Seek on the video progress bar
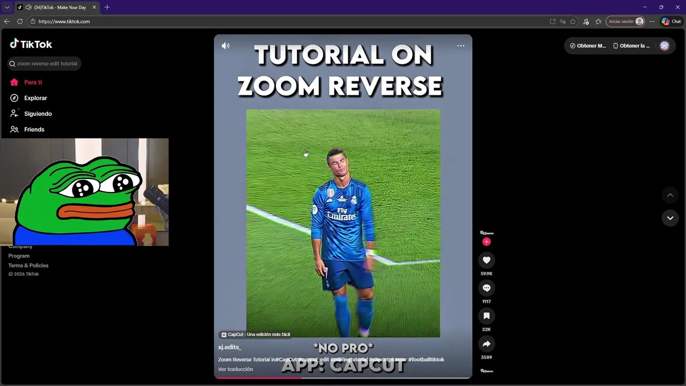Image resolution: width=686 pixels, height=386 pixels. click(x=343, y=377)
